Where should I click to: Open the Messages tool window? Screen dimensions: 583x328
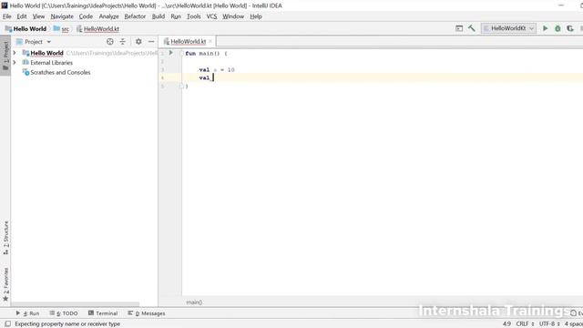(147, 313)
